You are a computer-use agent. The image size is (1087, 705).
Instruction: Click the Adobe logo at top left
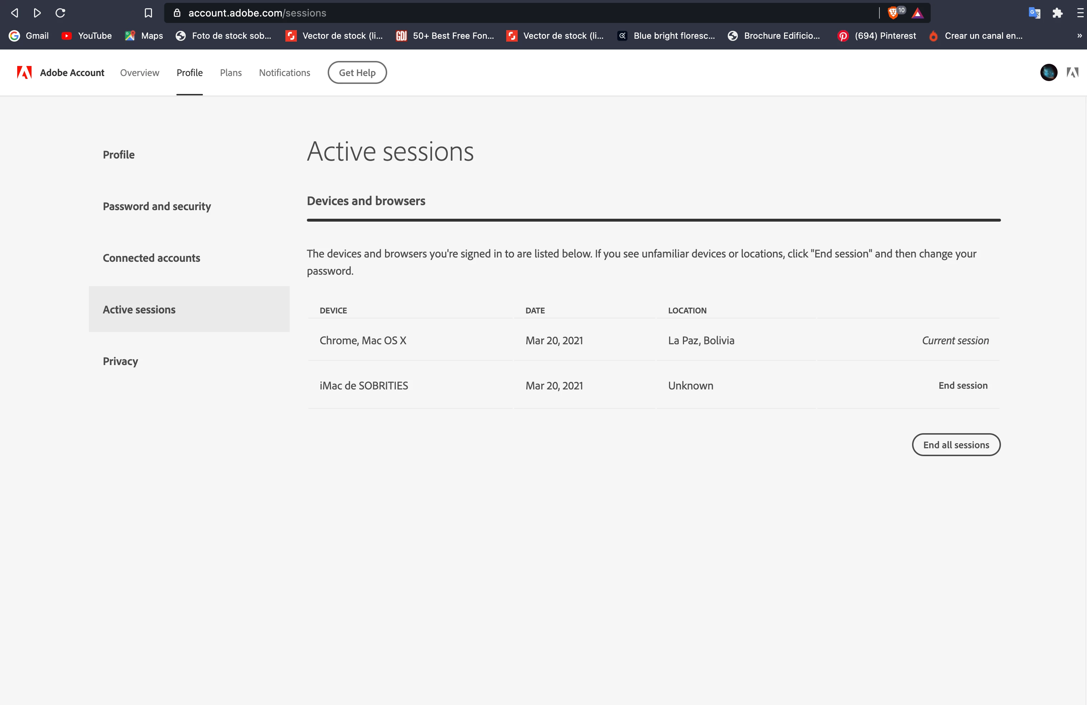pyautogui.click(x=24, y=72)
